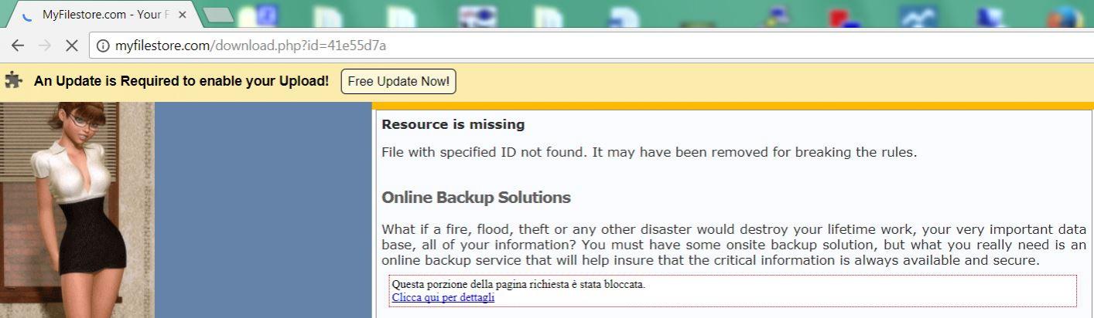This screenshot has width=1094, height=318.
Task: Click the secretary woman image
Action: [x=77, y=210]
